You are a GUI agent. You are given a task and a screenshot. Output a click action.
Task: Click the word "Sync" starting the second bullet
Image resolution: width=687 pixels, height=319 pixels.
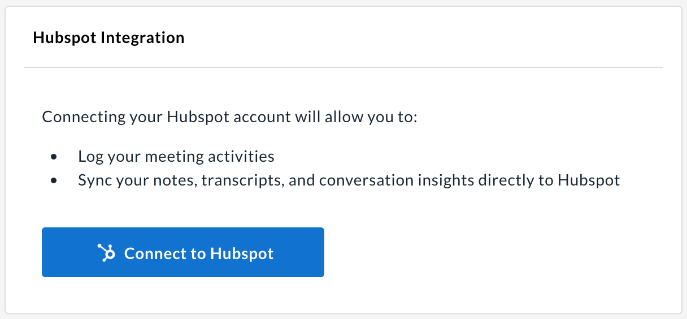point(93,181)
